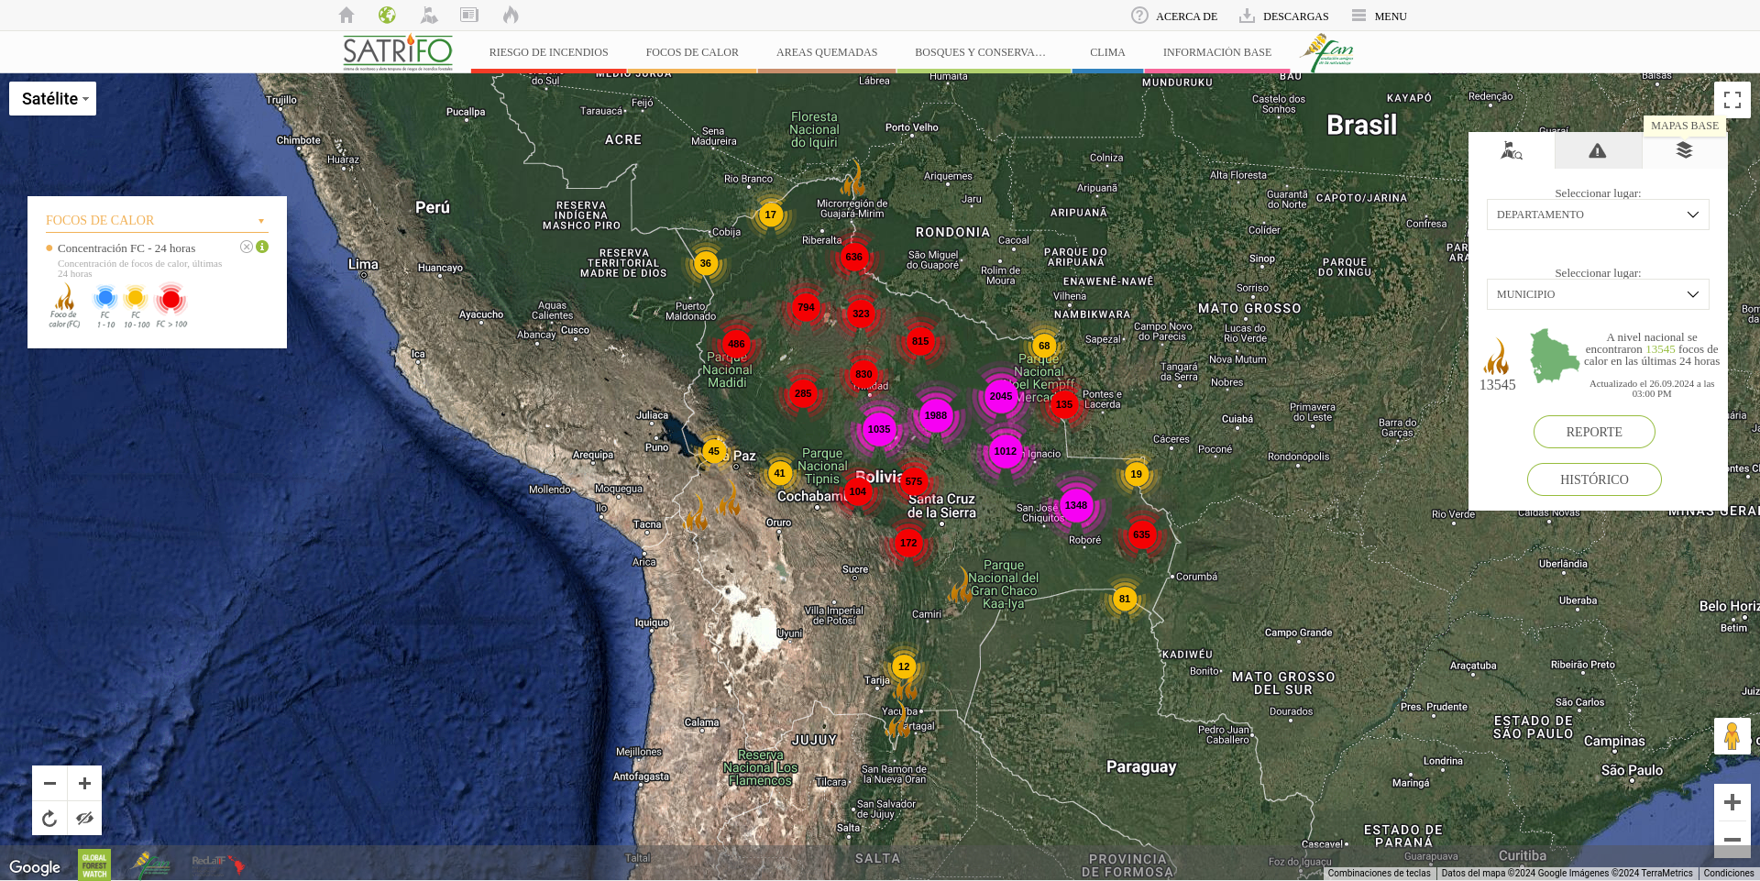Click the 13545 focos count in text

pos(1660,349)
